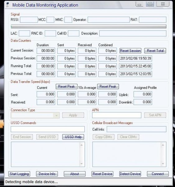The image size is (175, 187).
Task: Open the About dialog
Action: click(74, 174)
